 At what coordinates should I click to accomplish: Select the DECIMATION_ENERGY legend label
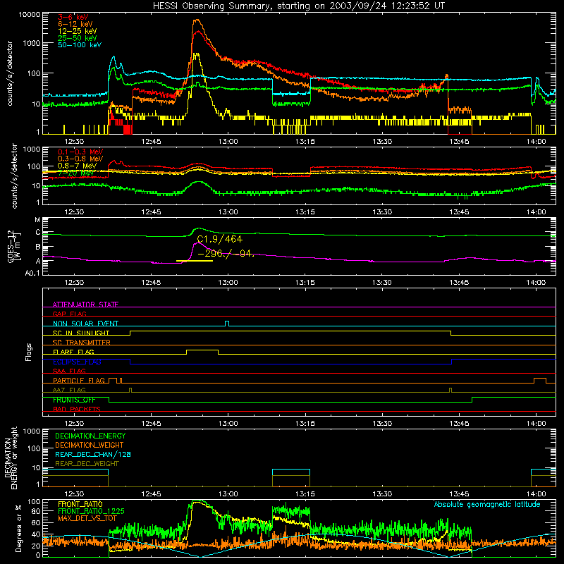pyautogui.click(x=90, y=436)
